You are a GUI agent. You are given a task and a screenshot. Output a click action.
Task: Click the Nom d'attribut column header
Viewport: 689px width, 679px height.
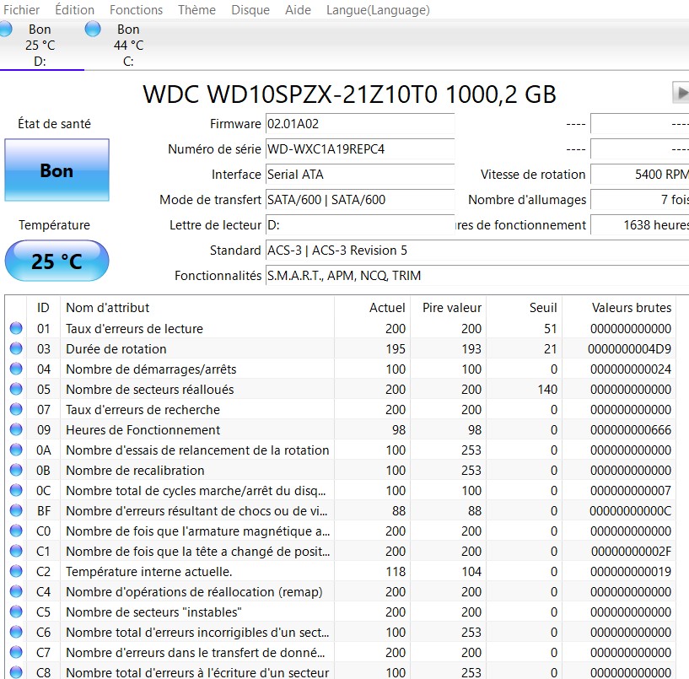(x=196, y=308)
